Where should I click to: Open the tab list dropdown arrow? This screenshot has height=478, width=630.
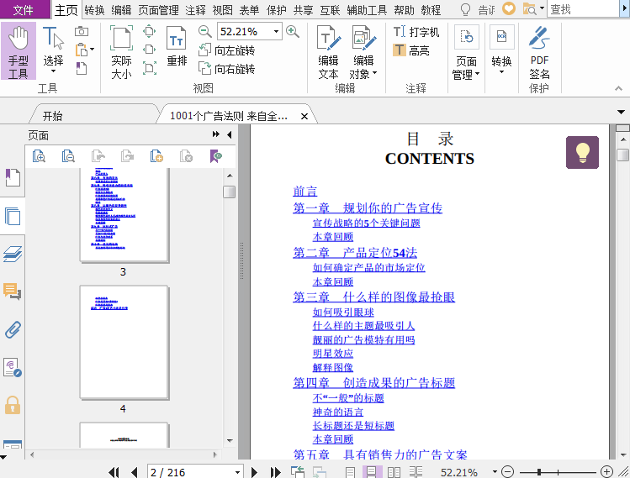tap(621, 113)
